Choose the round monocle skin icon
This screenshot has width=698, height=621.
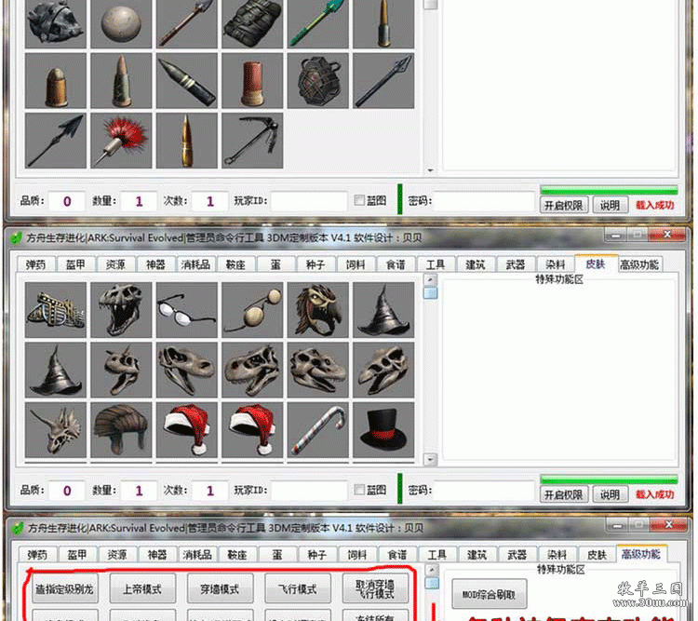click(x=252, y=310)
